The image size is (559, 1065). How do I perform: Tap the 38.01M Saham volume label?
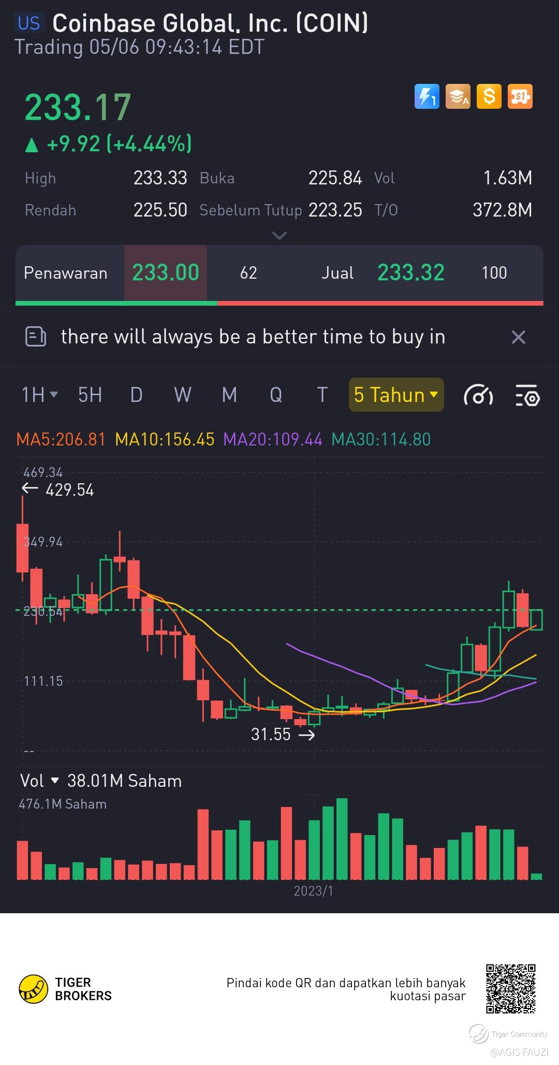pos(124,781)
